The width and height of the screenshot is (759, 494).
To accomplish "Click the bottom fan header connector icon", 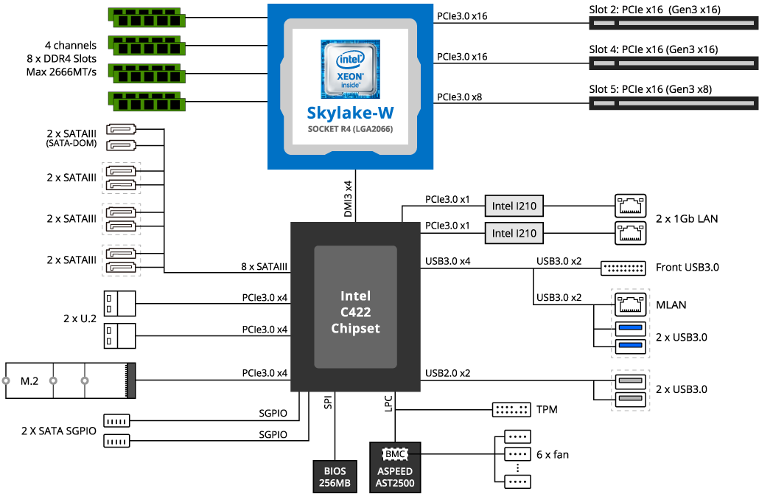I will 517,481.
